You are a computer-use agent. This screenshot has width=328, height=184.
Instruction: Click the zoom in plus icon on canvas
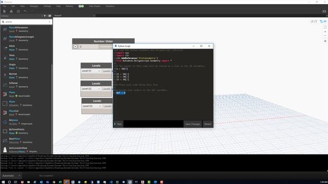click(325, 32)
